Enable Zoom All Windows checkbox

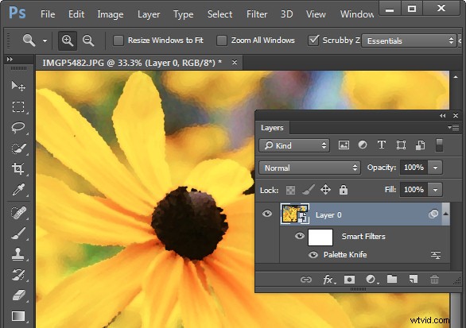(222, 41)
